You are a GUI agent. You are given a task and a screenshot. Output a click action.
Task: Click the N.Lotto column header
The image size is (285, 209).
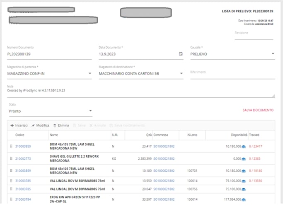[x=192, y=135]
